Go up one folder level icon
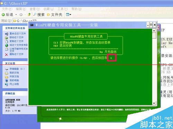This screenshot has height=129, width=173. pyautogui.click(x=29, y=14)
